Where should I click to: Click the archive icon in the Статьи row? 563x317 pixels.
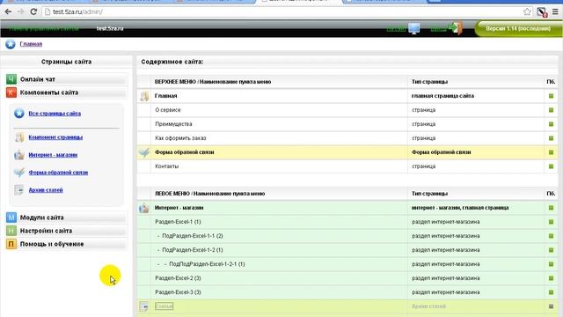pos(144,306)
